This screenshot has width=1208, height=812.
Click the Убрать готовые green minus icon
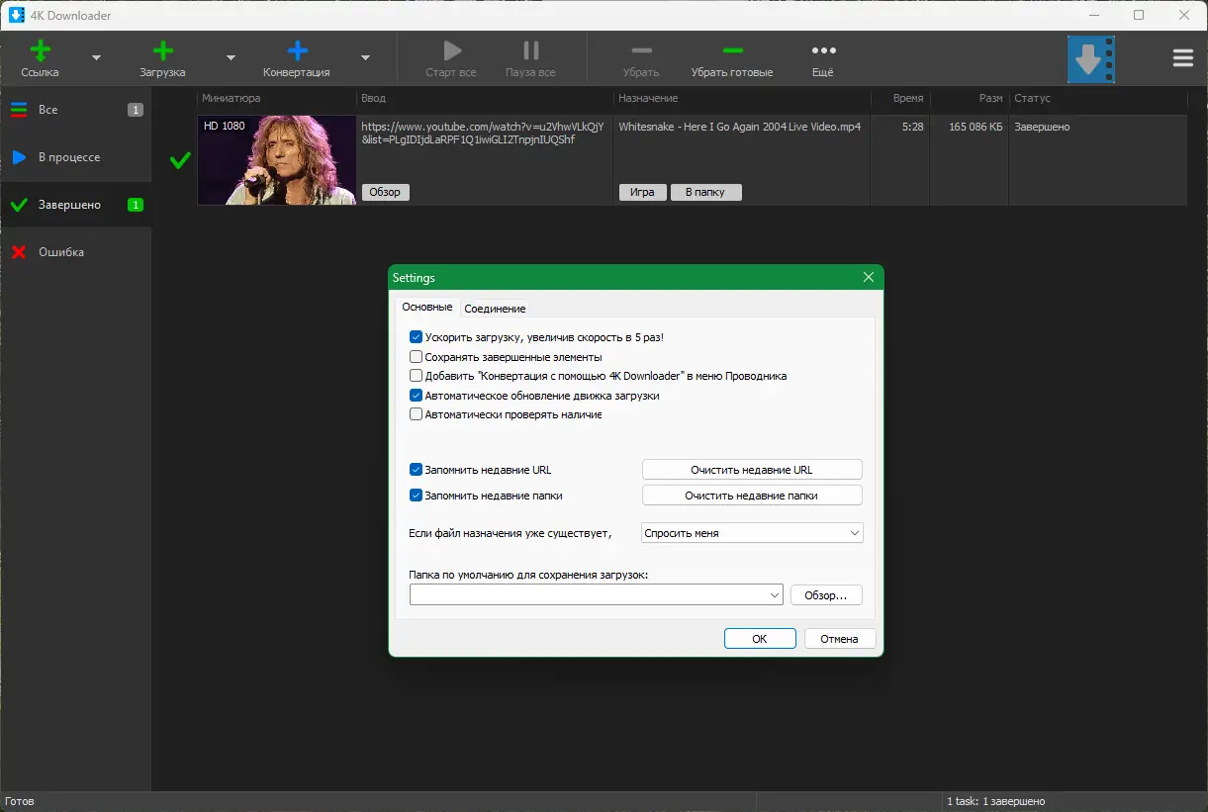point(732,50)
